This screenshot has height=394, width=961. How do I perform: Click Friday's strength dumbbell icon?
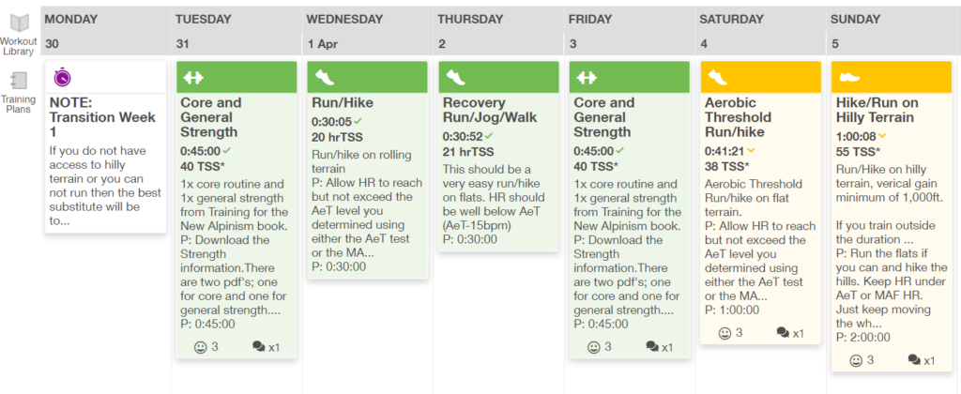587,77
